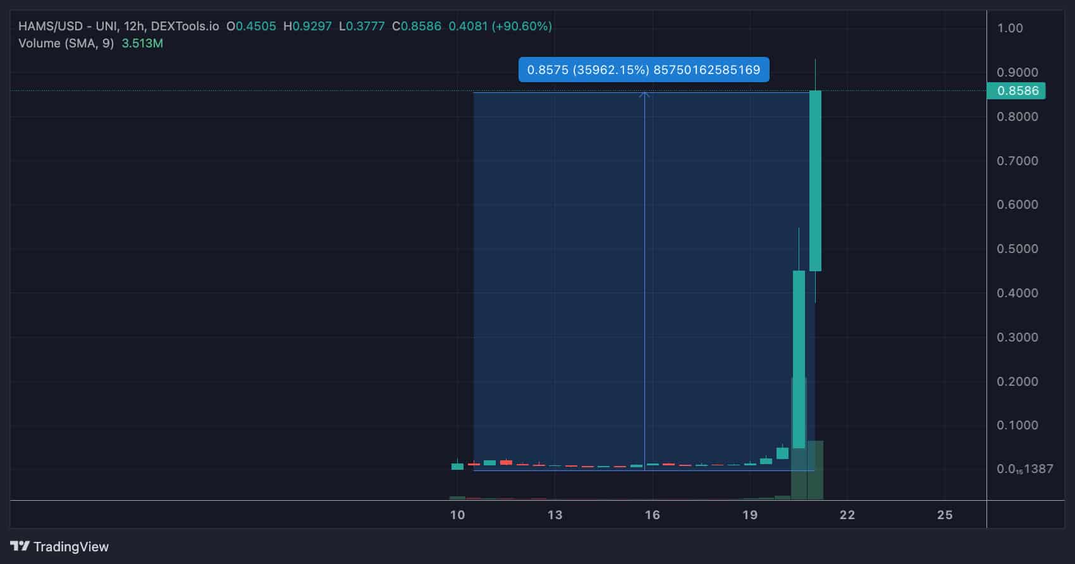Click the +90.60% change value in header
The height and width of the screenshot is (564, 1075).
coord(522,26)
